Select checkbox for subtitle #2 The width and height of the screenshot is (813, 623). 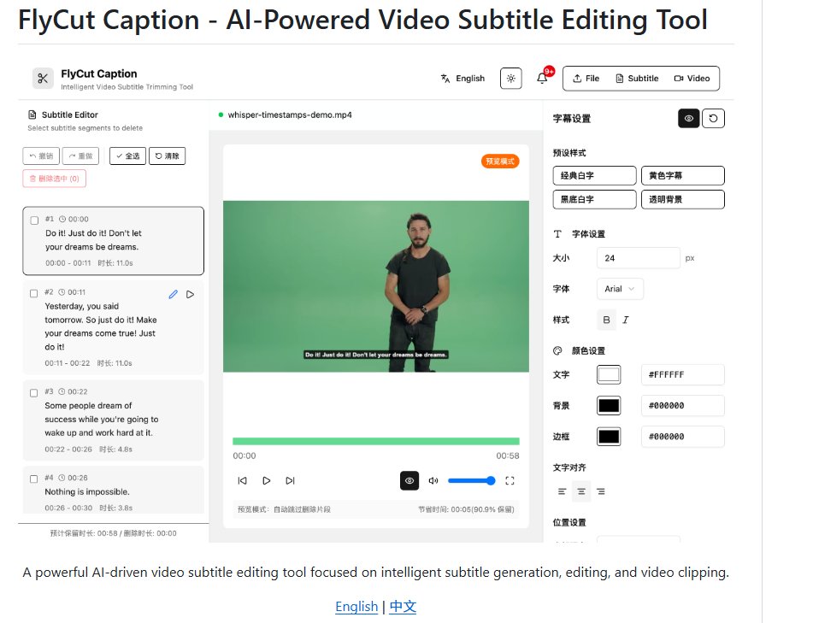click(33, 293)
